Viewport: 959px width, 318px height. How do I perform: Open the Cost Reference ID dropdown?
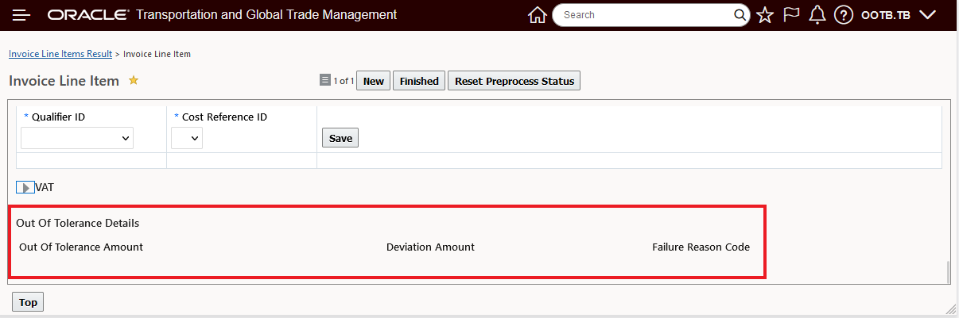click(187, 138)
